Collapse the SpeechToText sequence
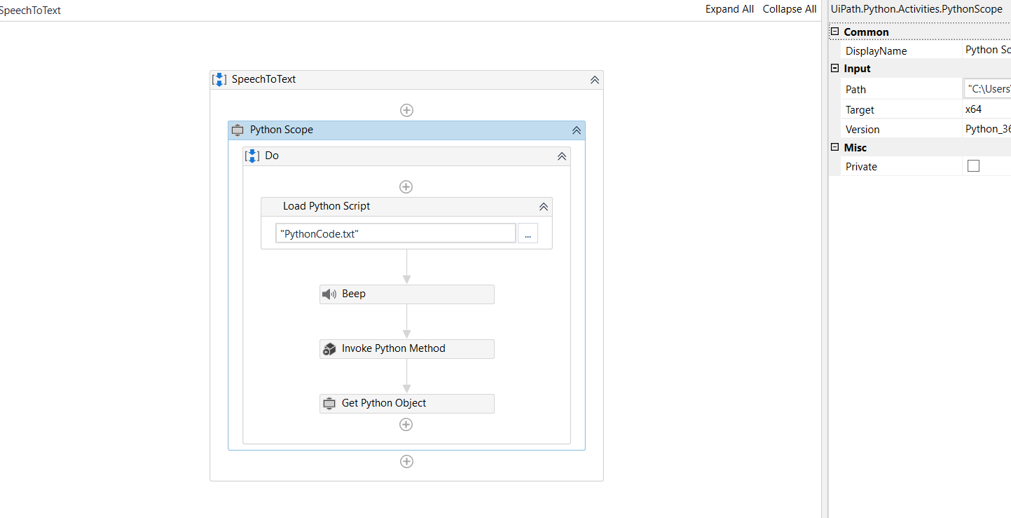The height and width of the screenshot is (518, 1011). [x=595, y=80]
